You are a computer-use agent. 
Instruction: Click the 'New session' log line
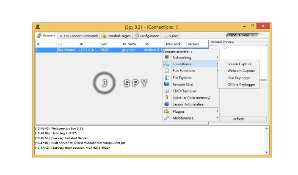point(73,147)
